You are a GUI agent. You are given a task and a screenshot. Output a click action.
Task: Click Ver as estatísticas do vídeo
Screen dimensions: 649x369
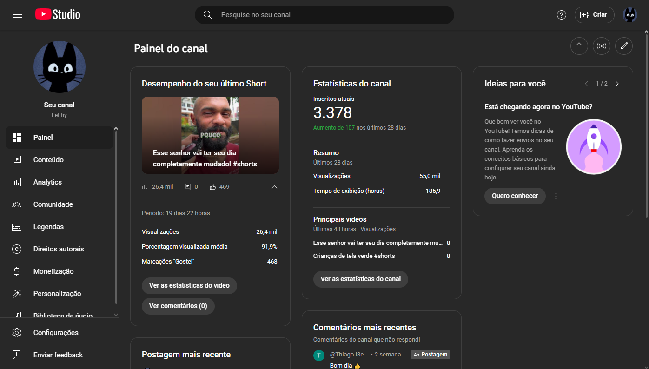[189, 286]
